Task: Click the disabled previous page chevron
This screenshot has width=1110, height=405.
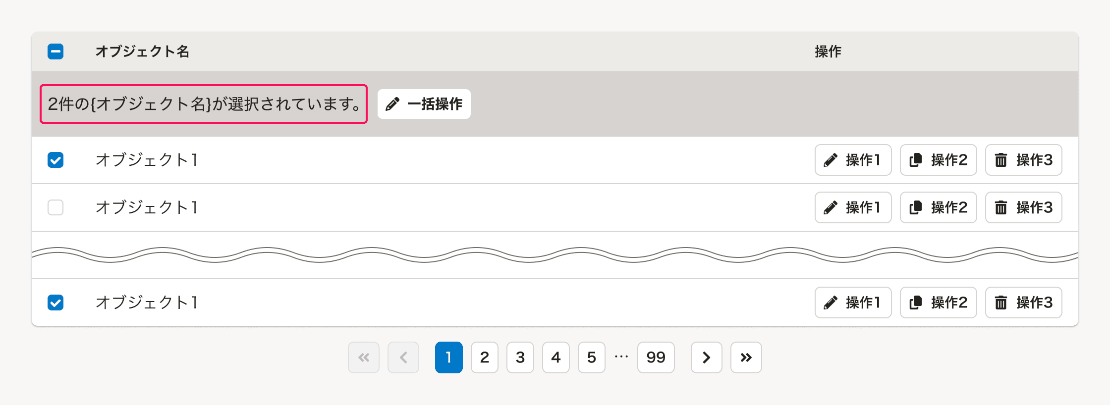Action: [x=403, y=357]
